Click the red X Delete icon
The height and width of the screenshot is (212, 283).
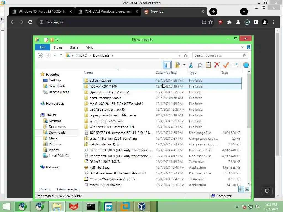[217, 65]
